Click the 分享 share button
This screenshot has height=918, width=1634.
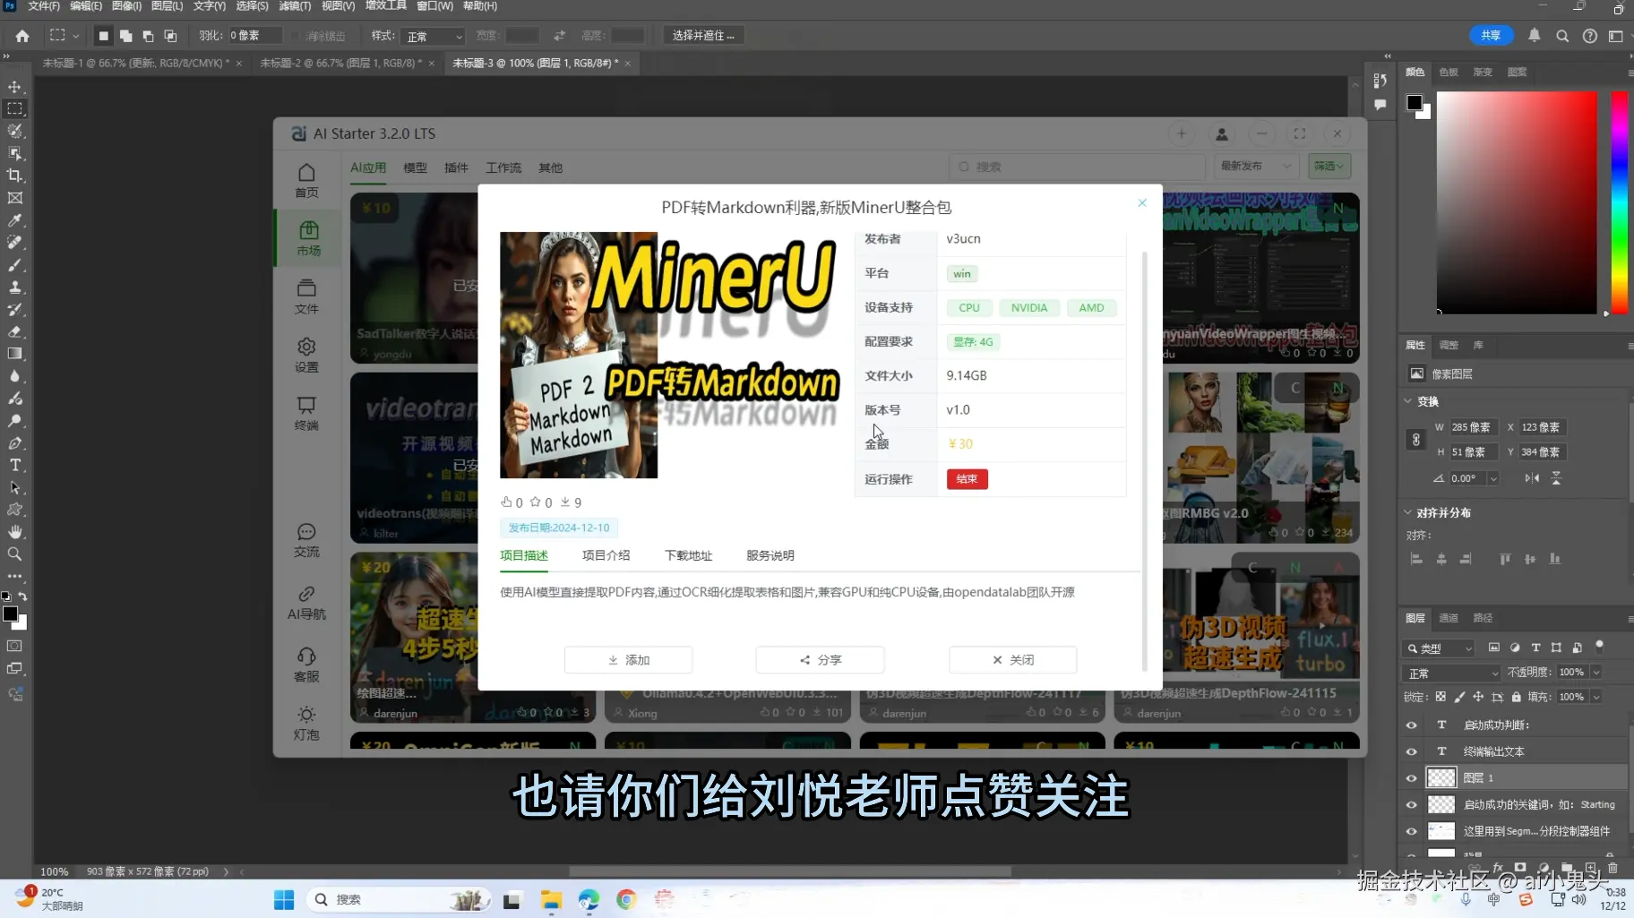click(x=820, y=660)
